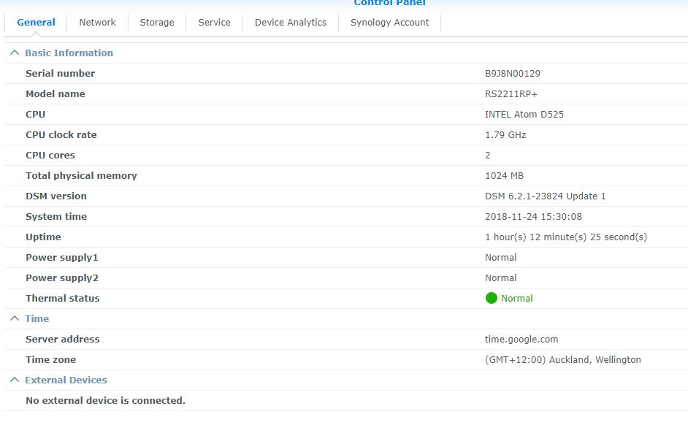688x425 pixels.
Task: Collapse the Basic Information section chevron
Action: (x=14, y=53)
